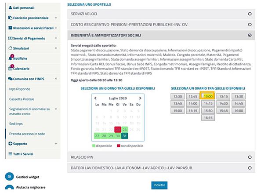The image size is (268, 193).
Task: Select available day 28 in calendar
Action: click(x=104, y=136)
